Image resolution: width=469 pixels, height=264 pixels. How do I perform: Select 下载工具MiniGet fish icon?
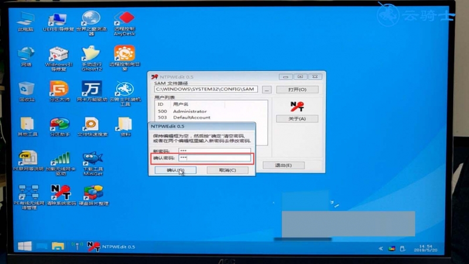[93, 164]
